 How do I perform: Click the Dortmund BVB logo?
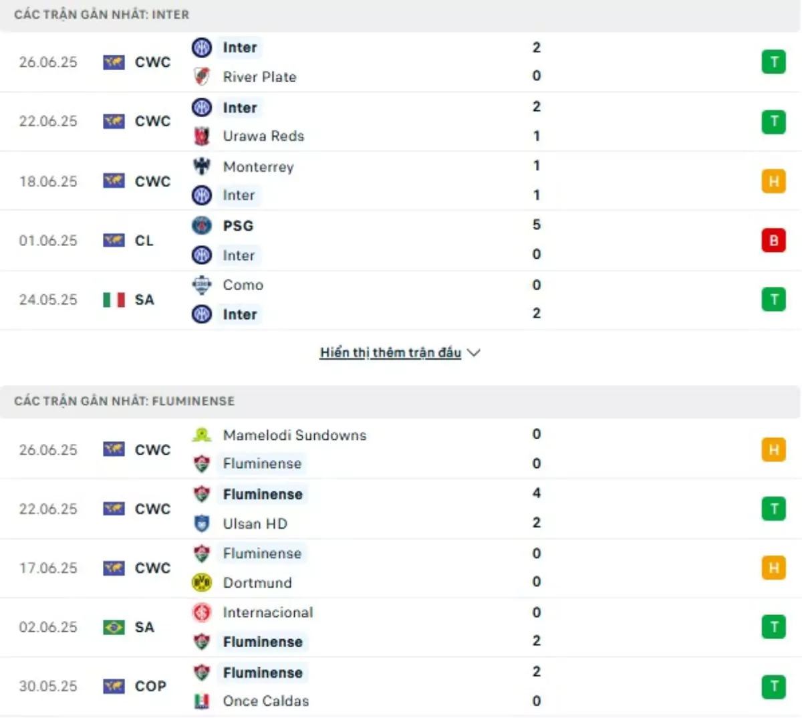tap(202, 582)
